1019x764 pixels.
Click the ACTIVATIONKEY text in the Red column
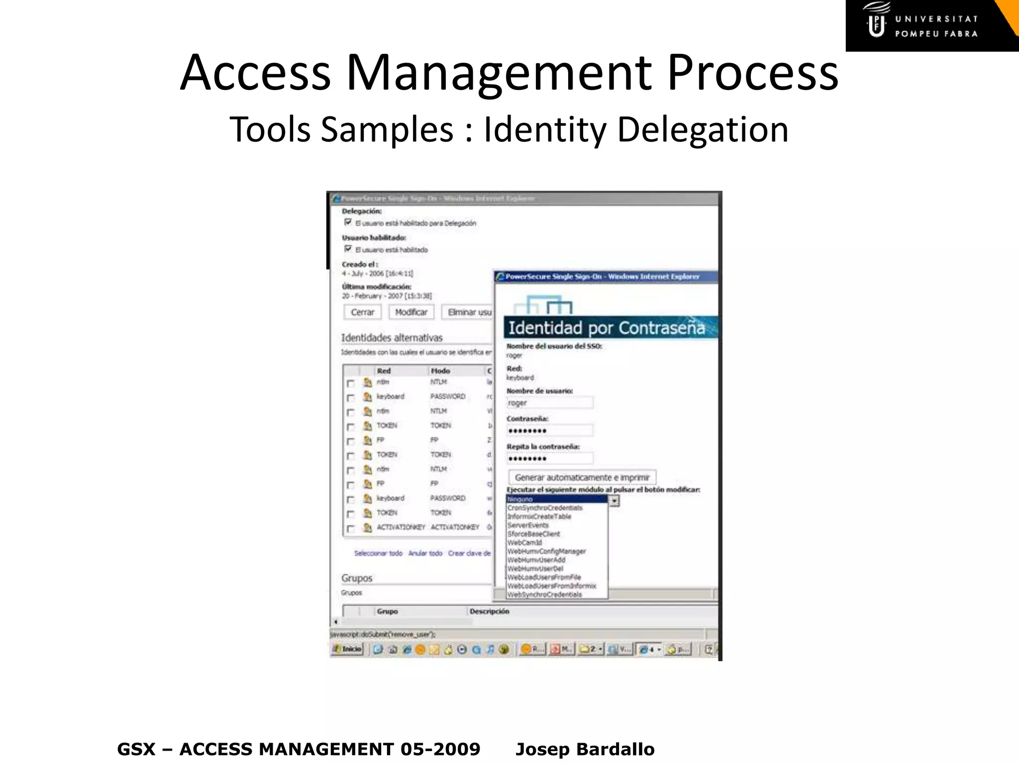click(x=401, y=527)
